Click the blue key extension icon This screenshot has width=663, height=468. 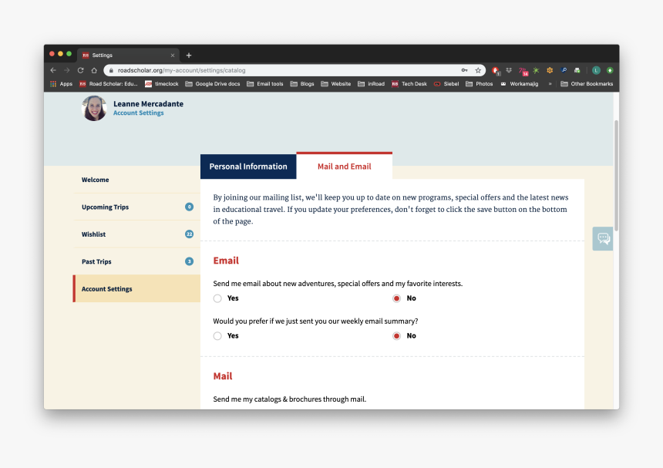click(x=564, y=70)
